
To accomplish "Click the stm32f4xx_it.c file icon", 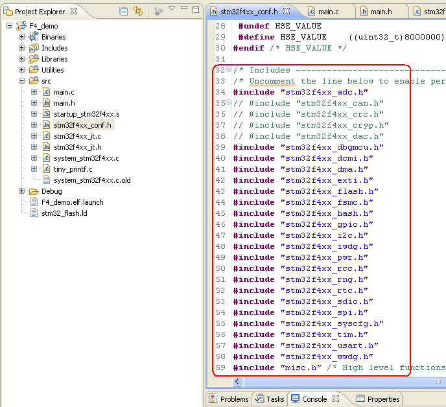I will [x=46, y=136].
